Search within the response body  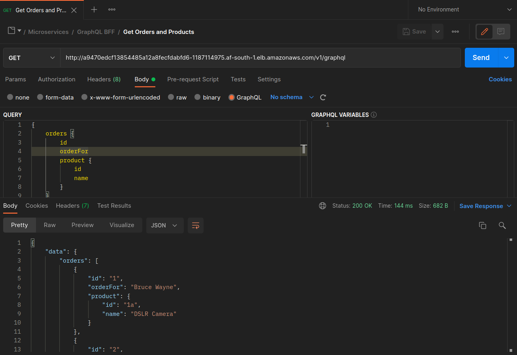click(502, 225)
